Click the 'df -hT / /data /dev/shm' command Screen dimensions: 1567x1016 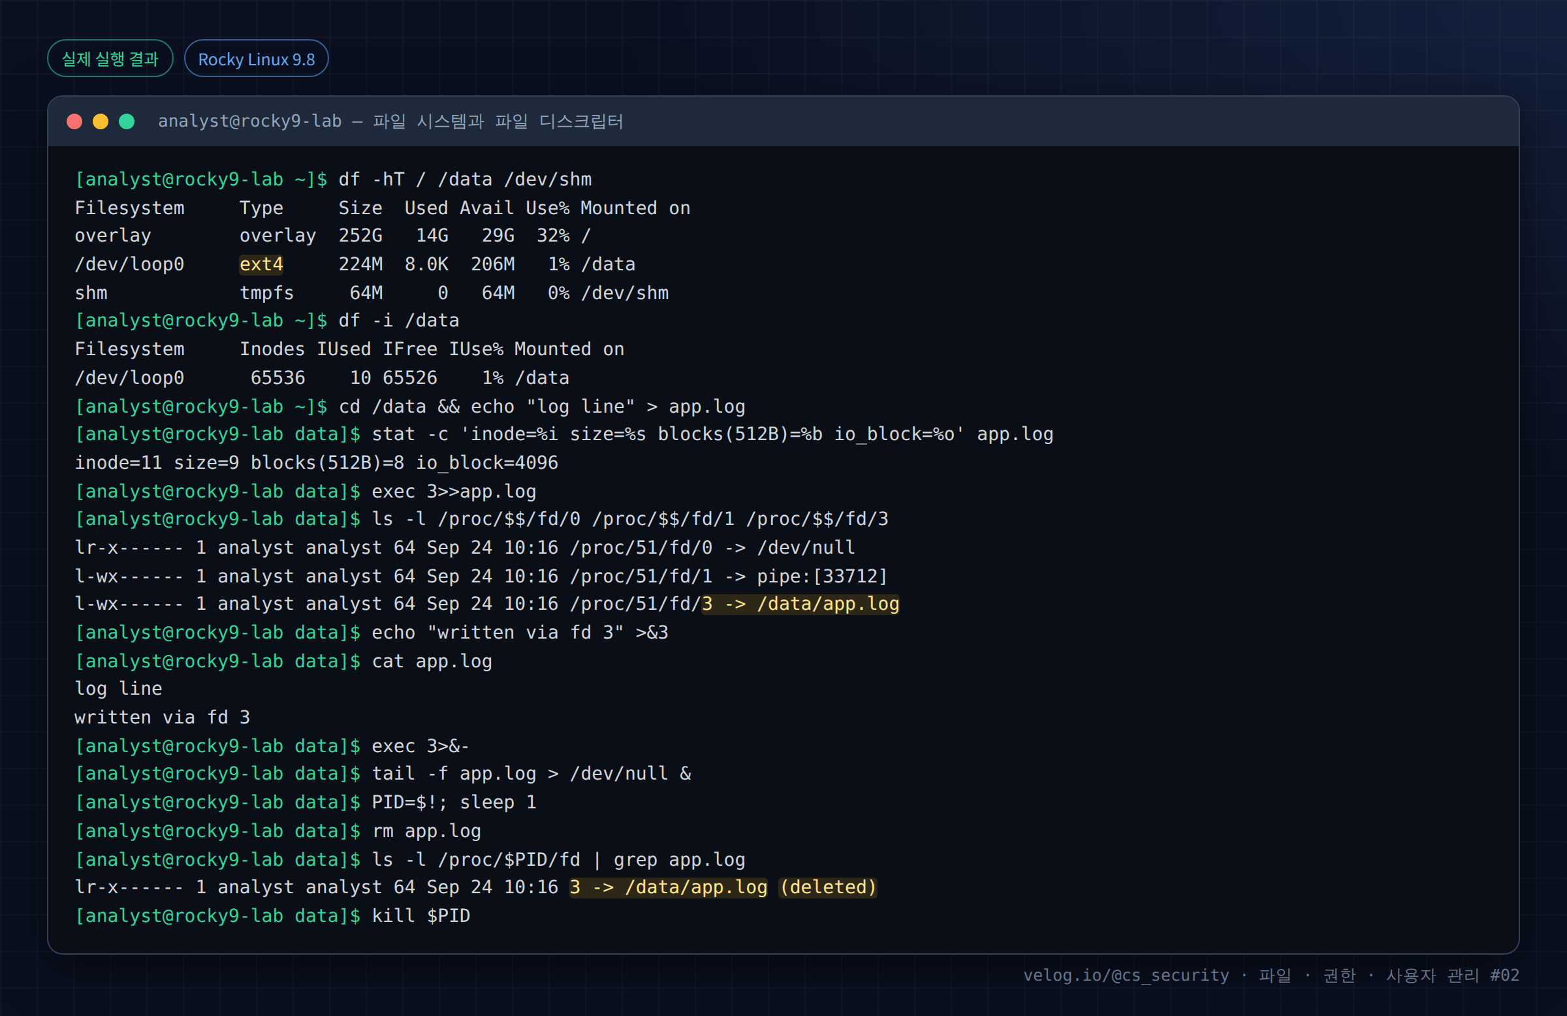(465, 179)
